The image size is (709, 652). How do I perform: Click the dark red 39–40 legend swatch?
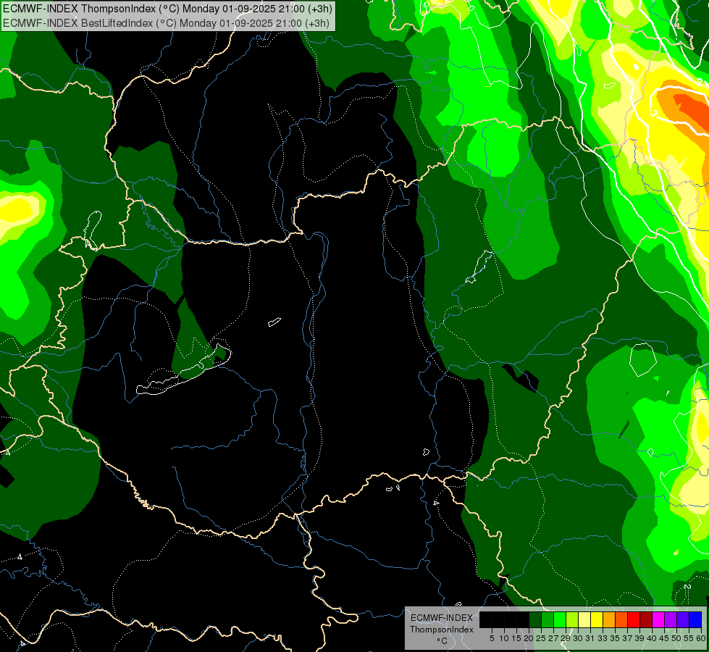(x=646, y=619)
